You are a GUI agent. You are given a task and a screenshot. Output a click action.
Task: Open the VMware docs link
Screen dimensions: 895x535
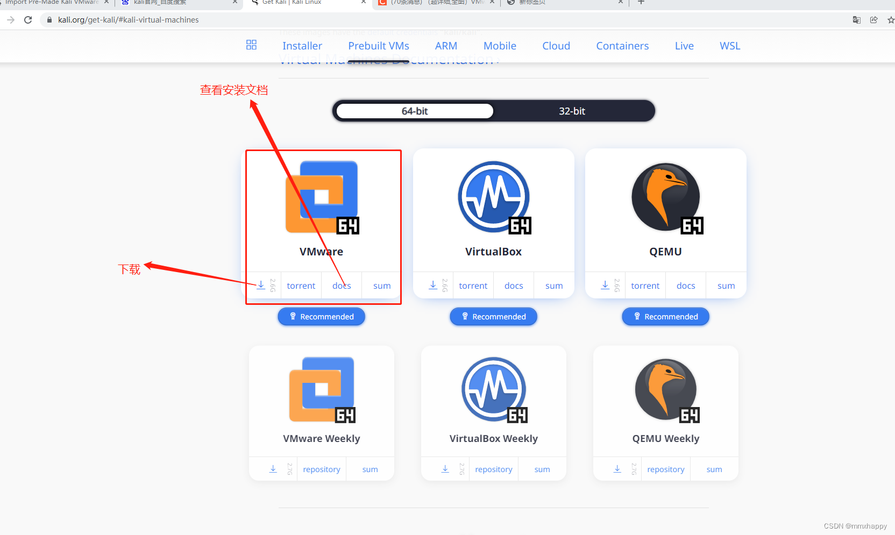coord(342,286)
